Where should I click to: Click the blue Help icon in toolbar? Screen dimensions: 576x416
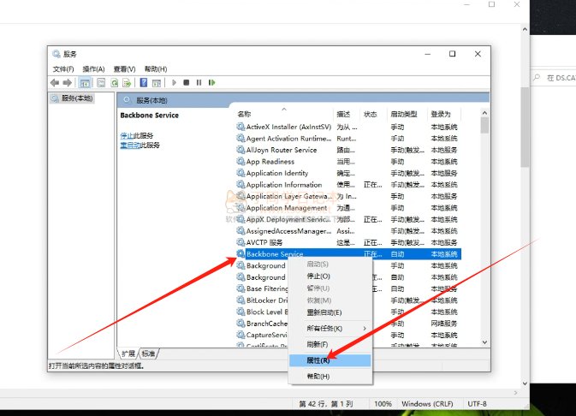click(144, 83)
